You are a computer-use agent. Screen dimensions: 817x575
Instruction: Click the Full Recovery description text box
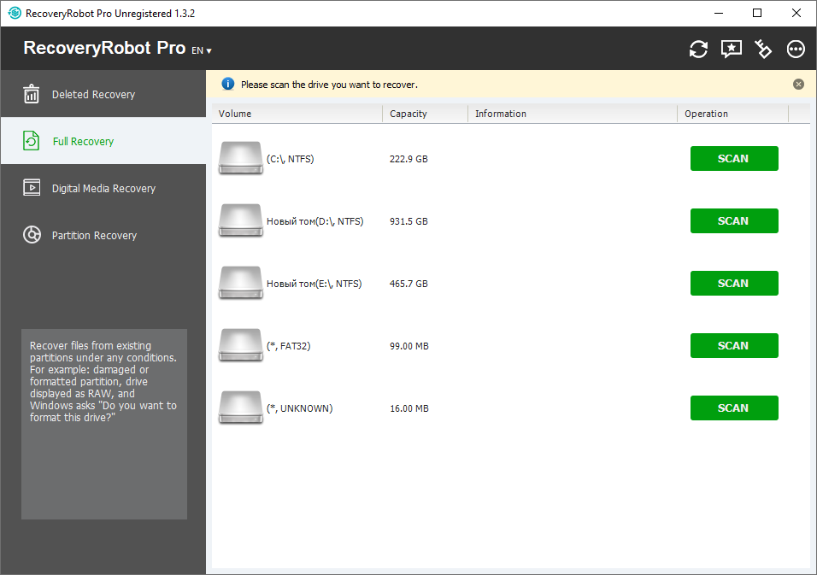click(x=104, y=424)
